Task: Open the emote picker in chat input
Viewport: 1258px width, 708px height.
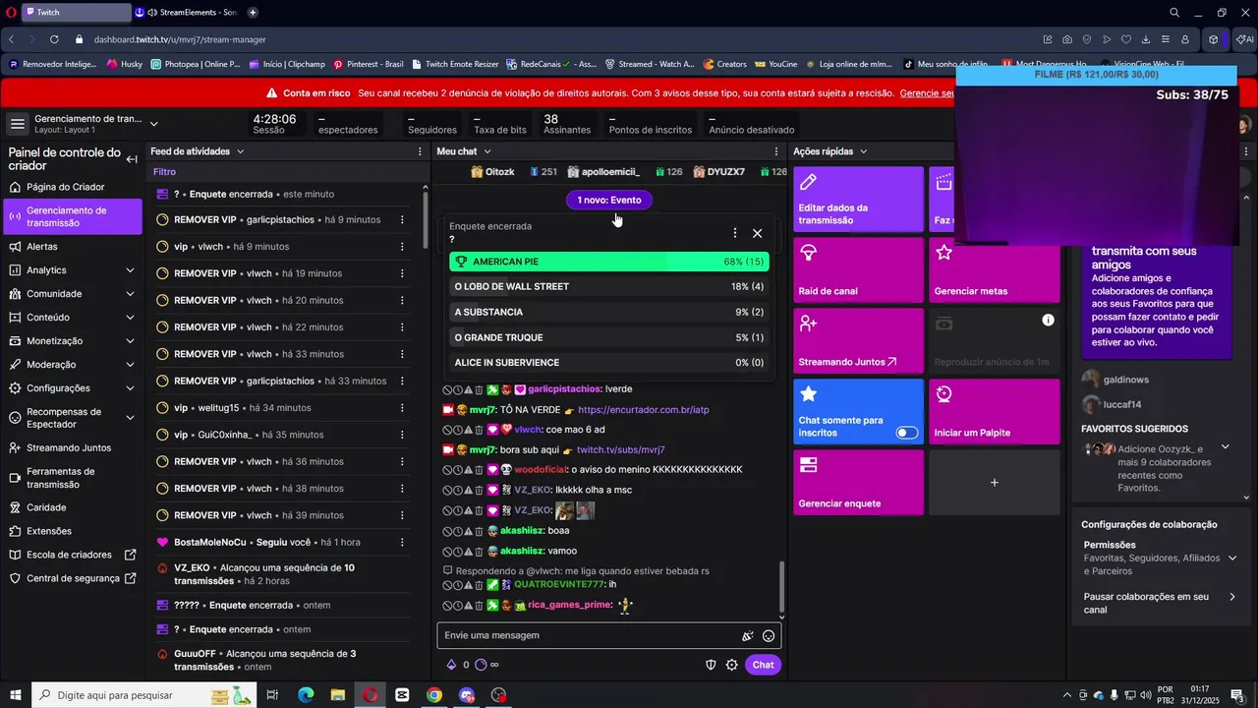Action: click(769, 635)
